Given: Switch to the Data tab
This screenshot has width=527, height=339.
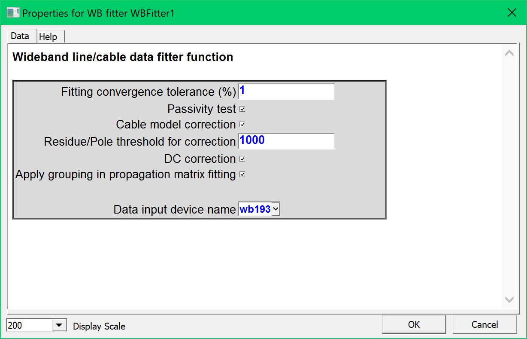Looking at the screenshot, I should pos(20,37).
